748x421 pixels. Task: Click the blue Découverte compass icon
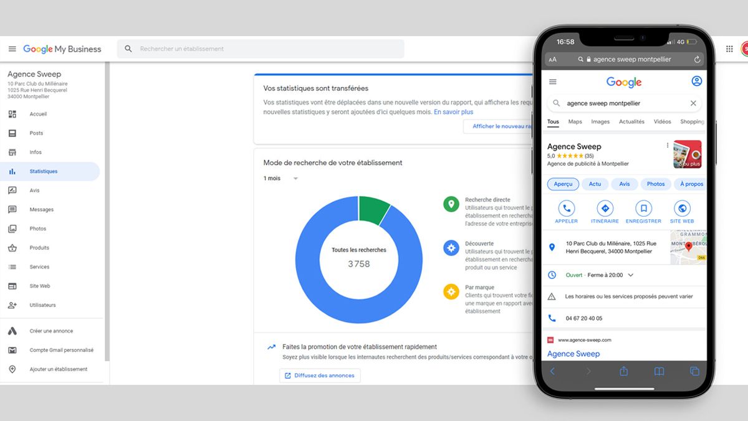[451, 247]
